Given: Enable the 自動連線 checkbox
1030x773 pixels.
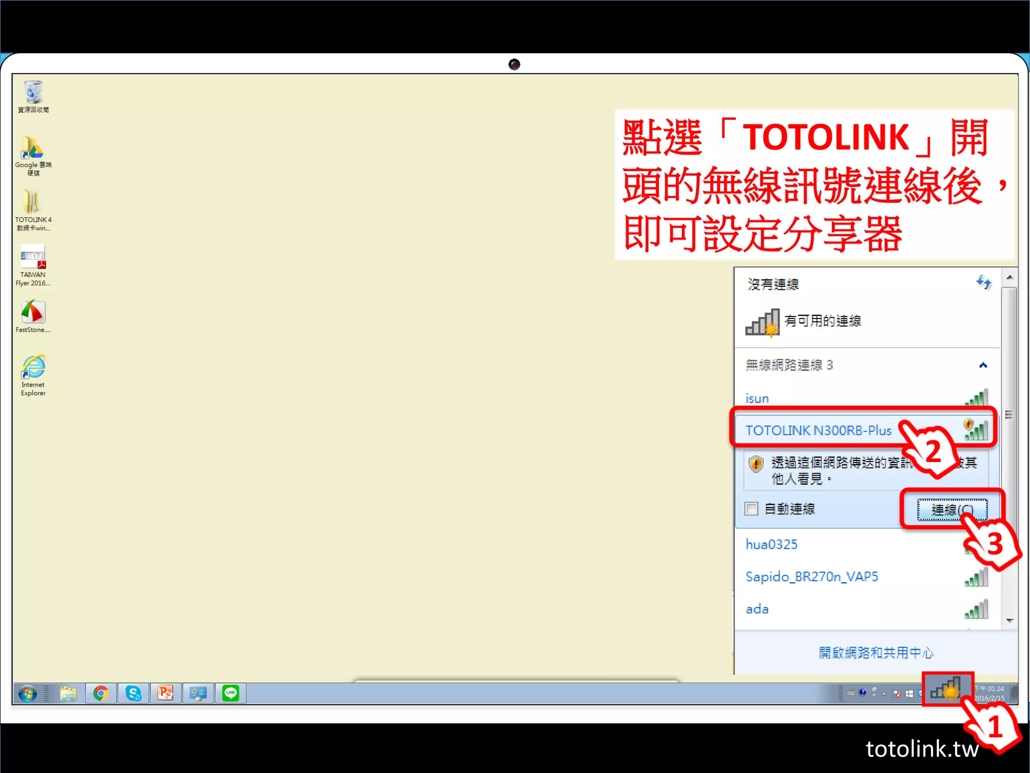Looking at the screenshot, I should (751, 509).
